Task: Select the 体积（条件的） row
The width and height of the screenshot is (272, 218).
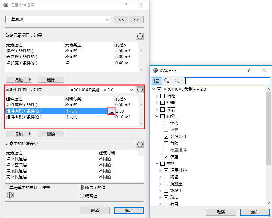Action: tap(72, 51)
